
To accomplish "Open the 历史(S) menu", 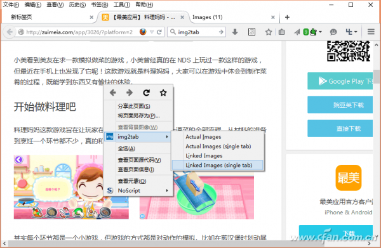I will (77, 4).
